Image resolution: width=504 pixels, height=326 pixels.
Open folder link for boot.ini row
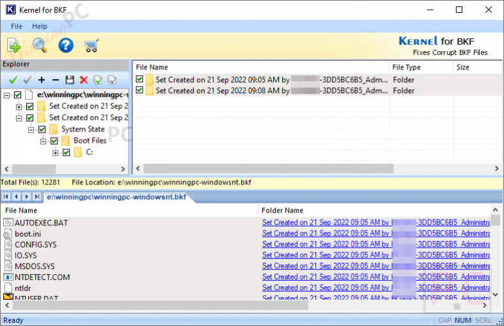click(376, 233)
